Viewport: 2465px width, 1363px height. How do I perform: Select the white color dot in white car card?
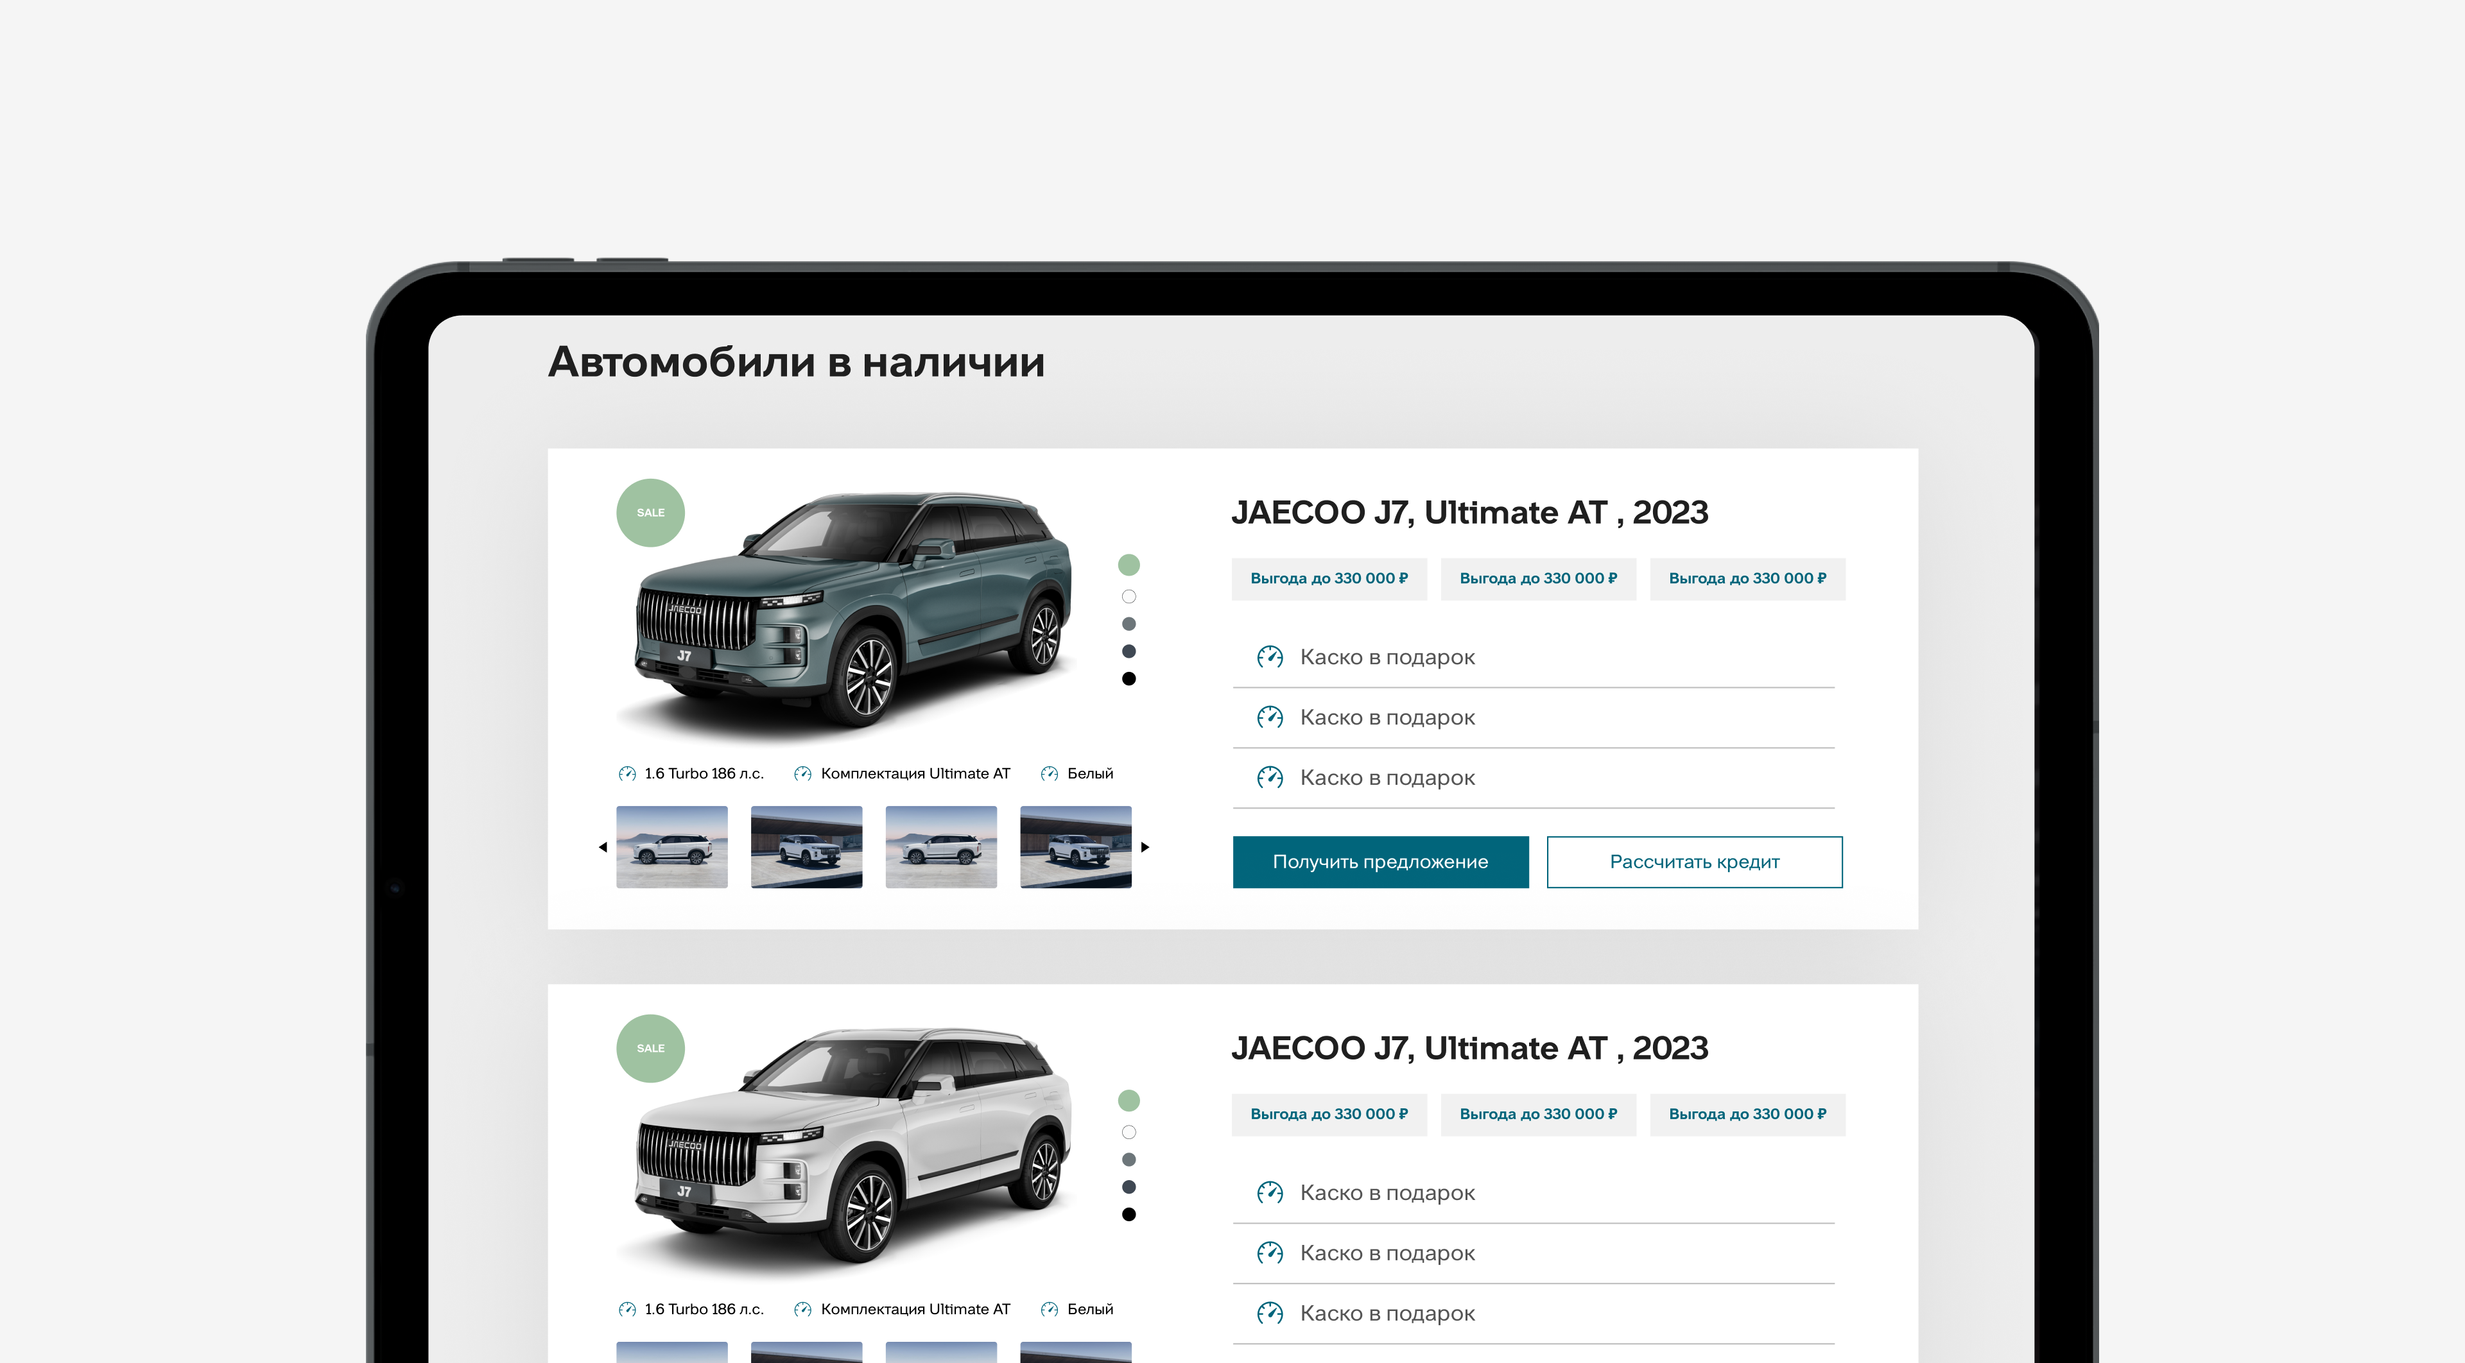tap(1129, 1133)
